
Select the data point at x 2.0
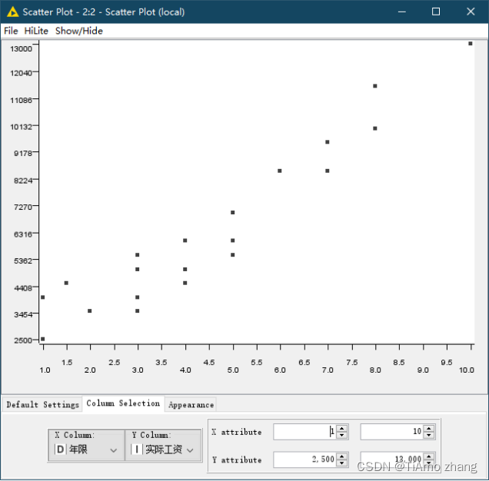click(x=89, y=310)
